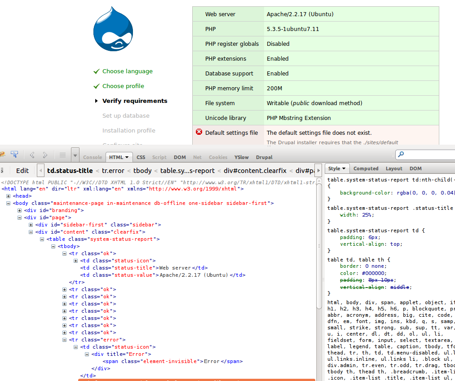455x381 pixels.
Task: Open the Drupal panel tab
Action: 264,157
